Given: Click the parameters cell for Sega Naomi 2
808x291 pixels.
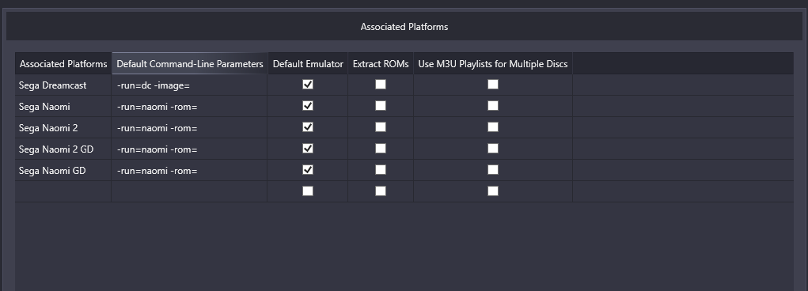Looking at the screenshot, I should (x=190, y=128).
